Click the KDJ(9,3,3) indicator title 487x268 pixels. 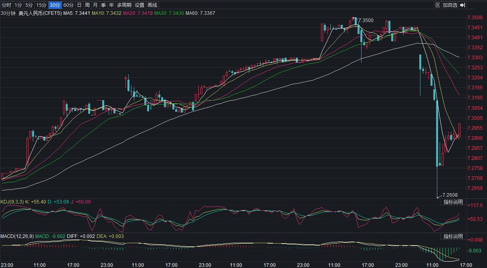click(12, 202)
